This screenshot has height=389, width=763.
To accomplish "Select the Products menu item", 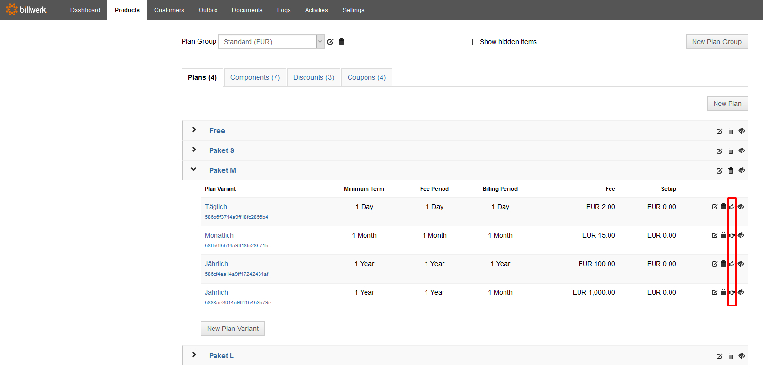I will (x=127, y=10).
